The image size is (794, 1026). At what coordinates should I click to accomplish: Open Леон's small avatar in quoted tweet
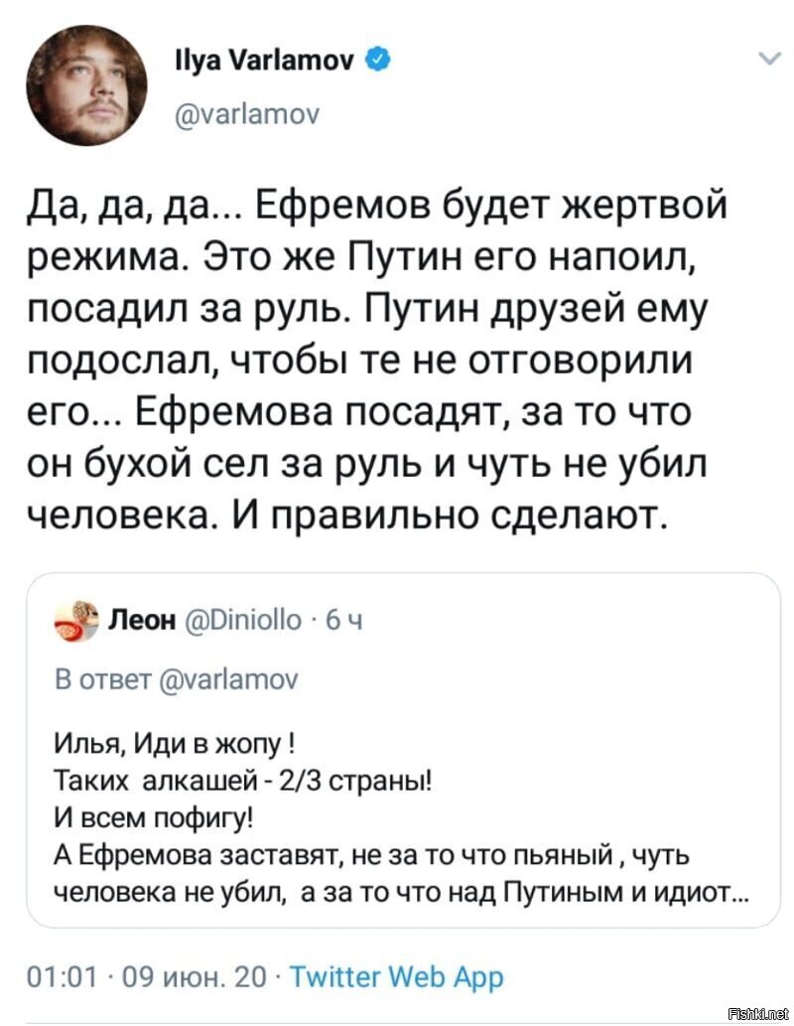coord(76,621)
